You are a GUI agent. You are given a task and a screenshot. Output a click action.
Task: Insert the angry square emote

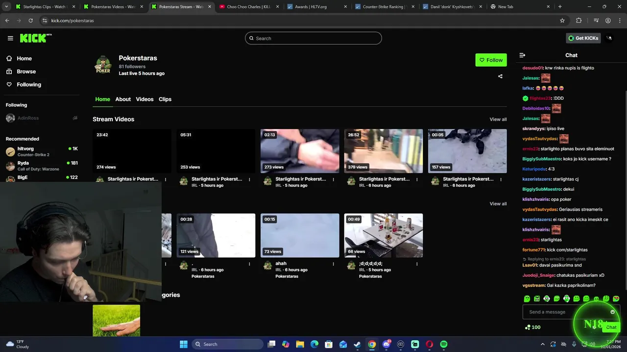[537, 299]
